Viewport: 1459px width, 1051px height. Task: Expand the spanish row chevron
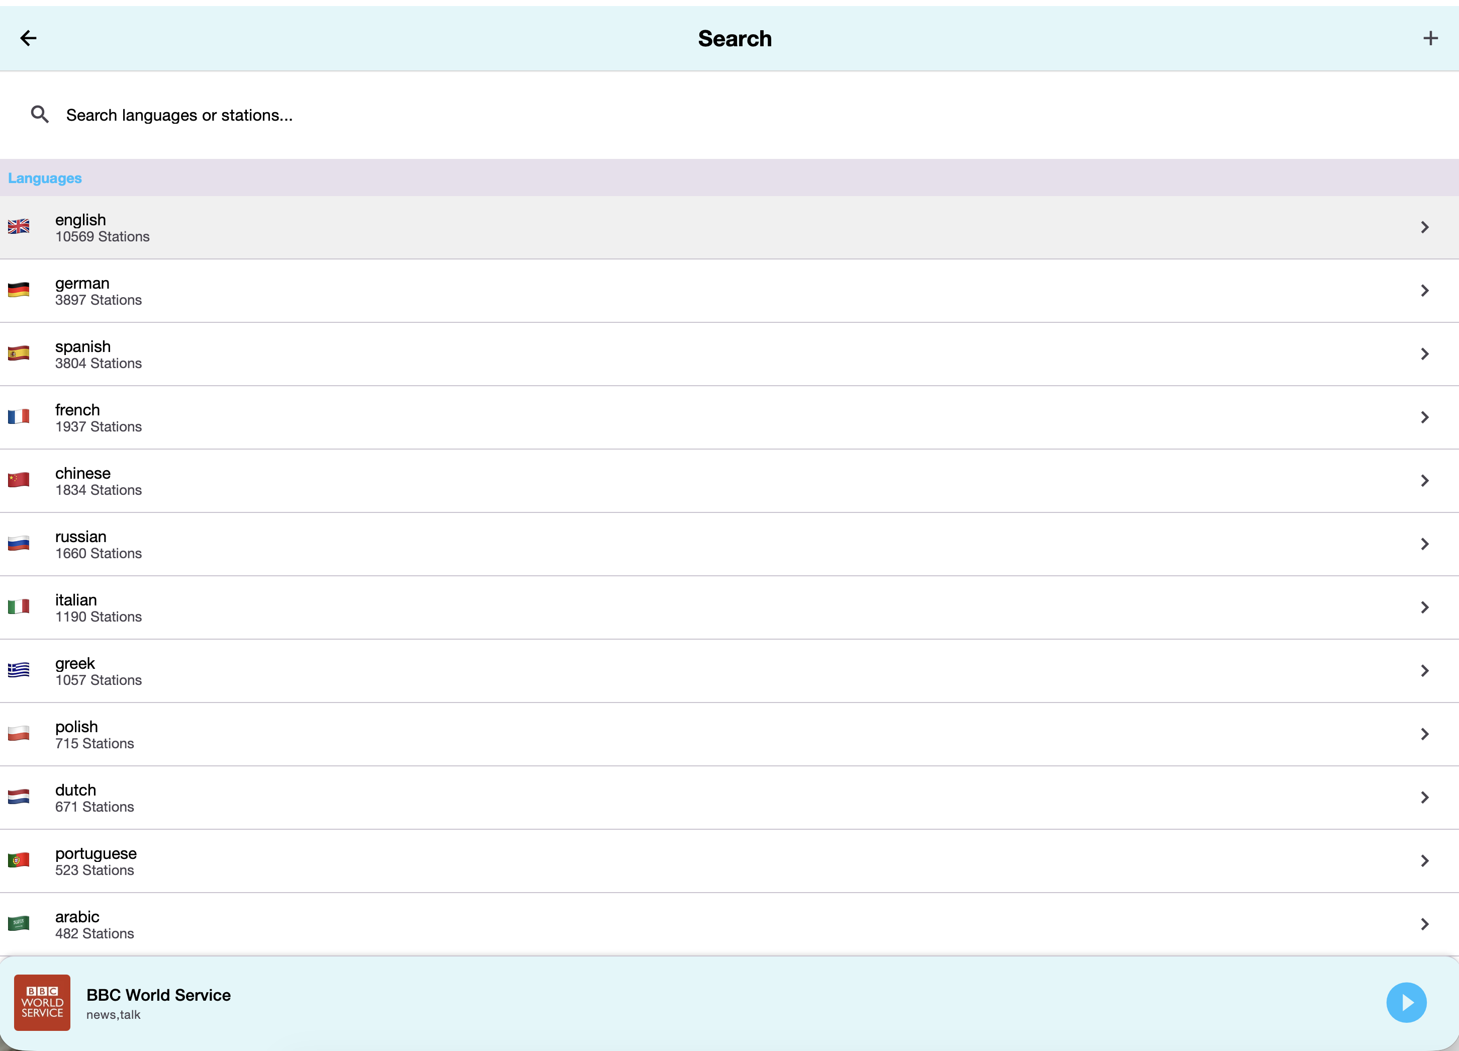1424,354
